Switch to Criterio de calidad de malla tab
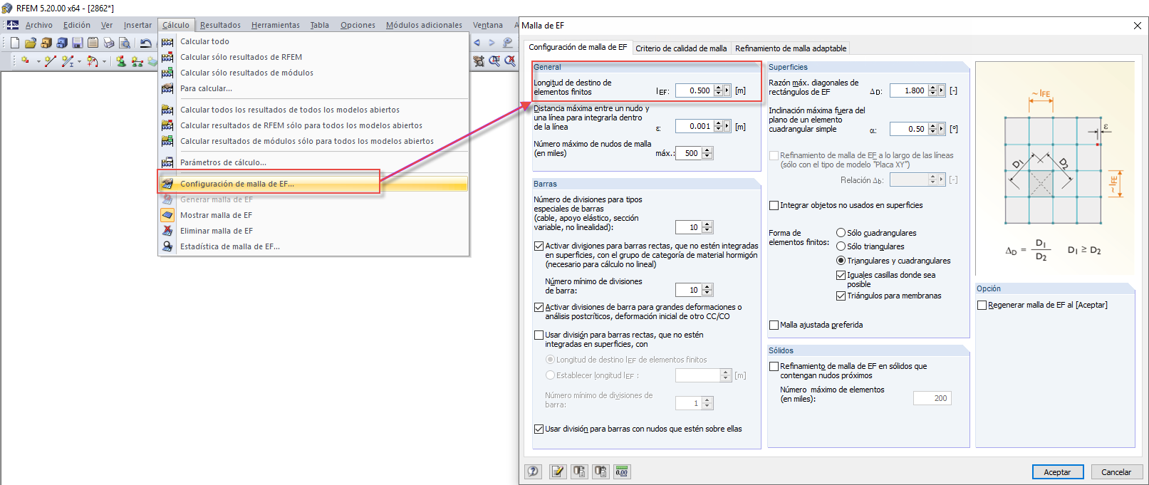Viewport: 1149px width, 485px height. [681, 48]
